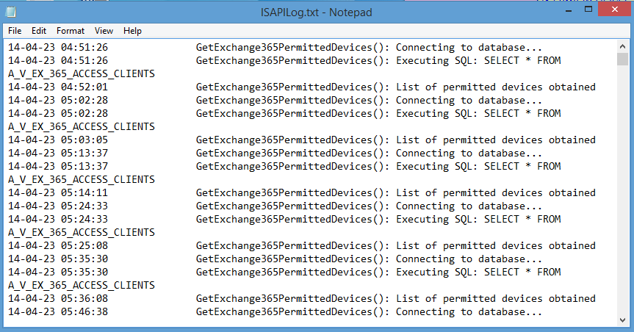Place cursor at the 05:03:05 timestamp

pos(84,140)
